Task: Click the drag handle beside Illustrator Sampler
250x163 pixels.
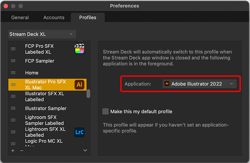Action: pyautogui.click(x=13, y=108)
